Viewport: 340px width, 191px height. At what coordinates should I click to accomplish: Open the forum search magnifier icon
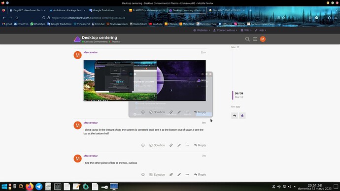pos(247,39)
